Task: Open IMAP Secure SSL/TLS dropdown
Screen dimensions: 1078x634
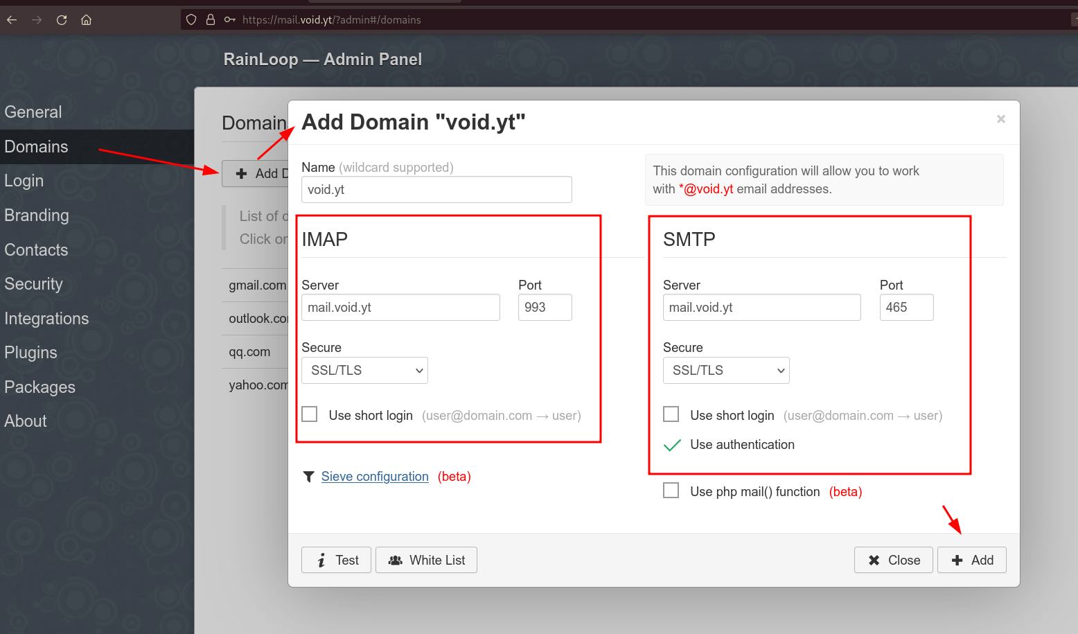Action: tap(365, 371)
